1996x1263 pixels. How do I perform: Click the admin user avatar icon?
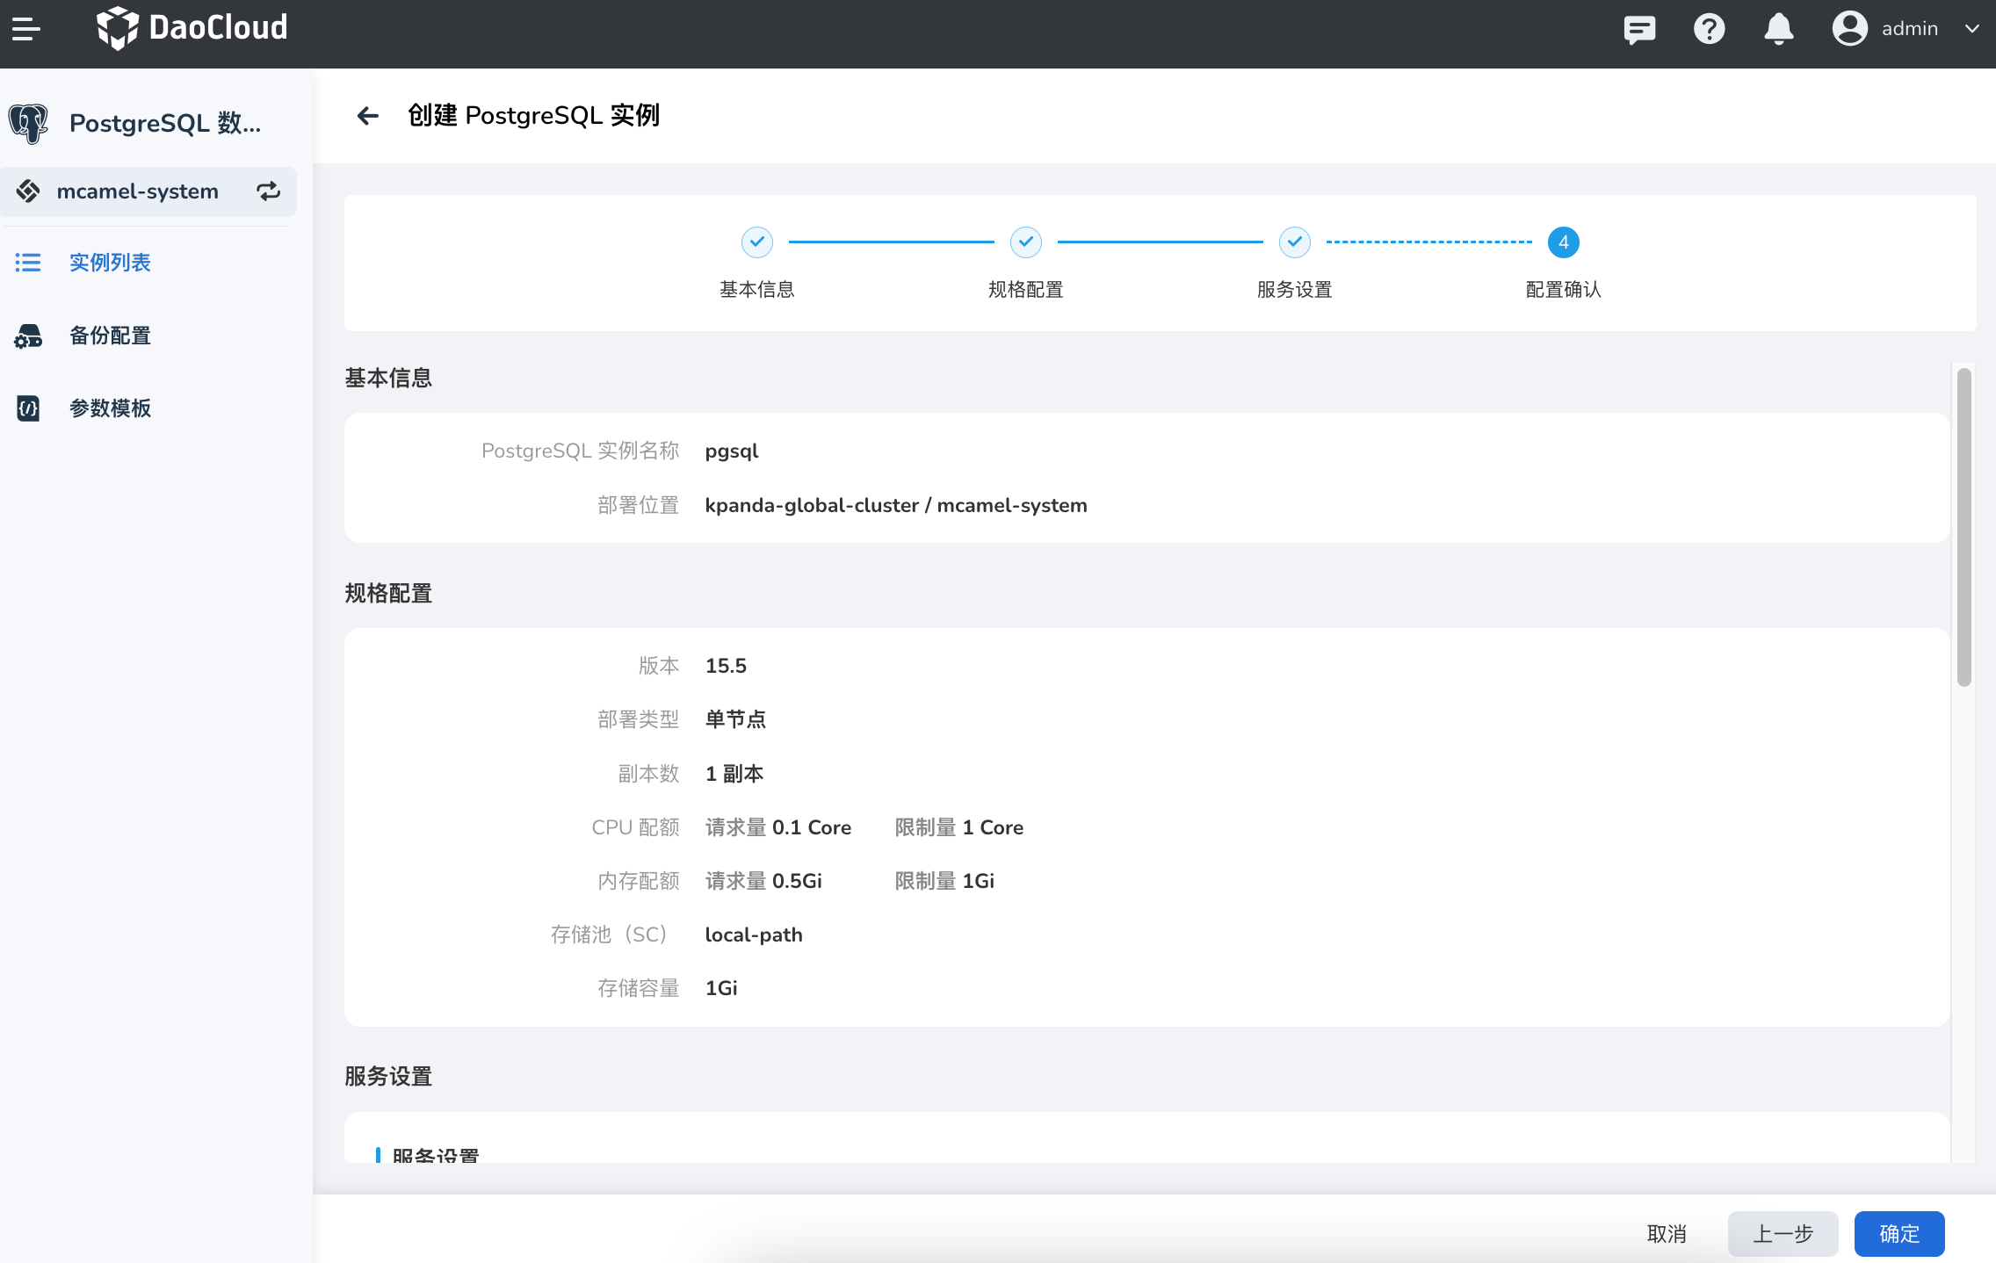1849,29
